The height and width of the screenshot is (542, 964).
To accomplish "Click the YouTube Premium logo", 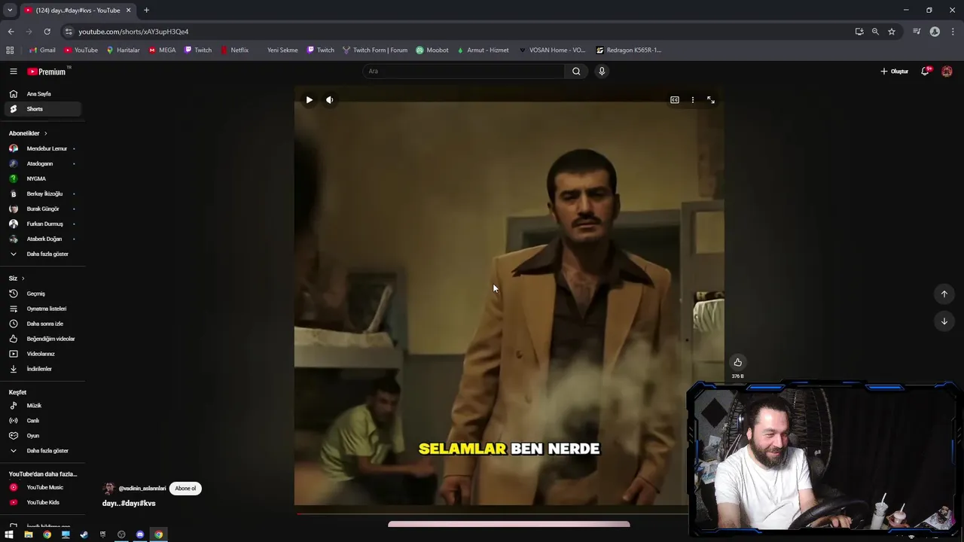I will 47,72.
